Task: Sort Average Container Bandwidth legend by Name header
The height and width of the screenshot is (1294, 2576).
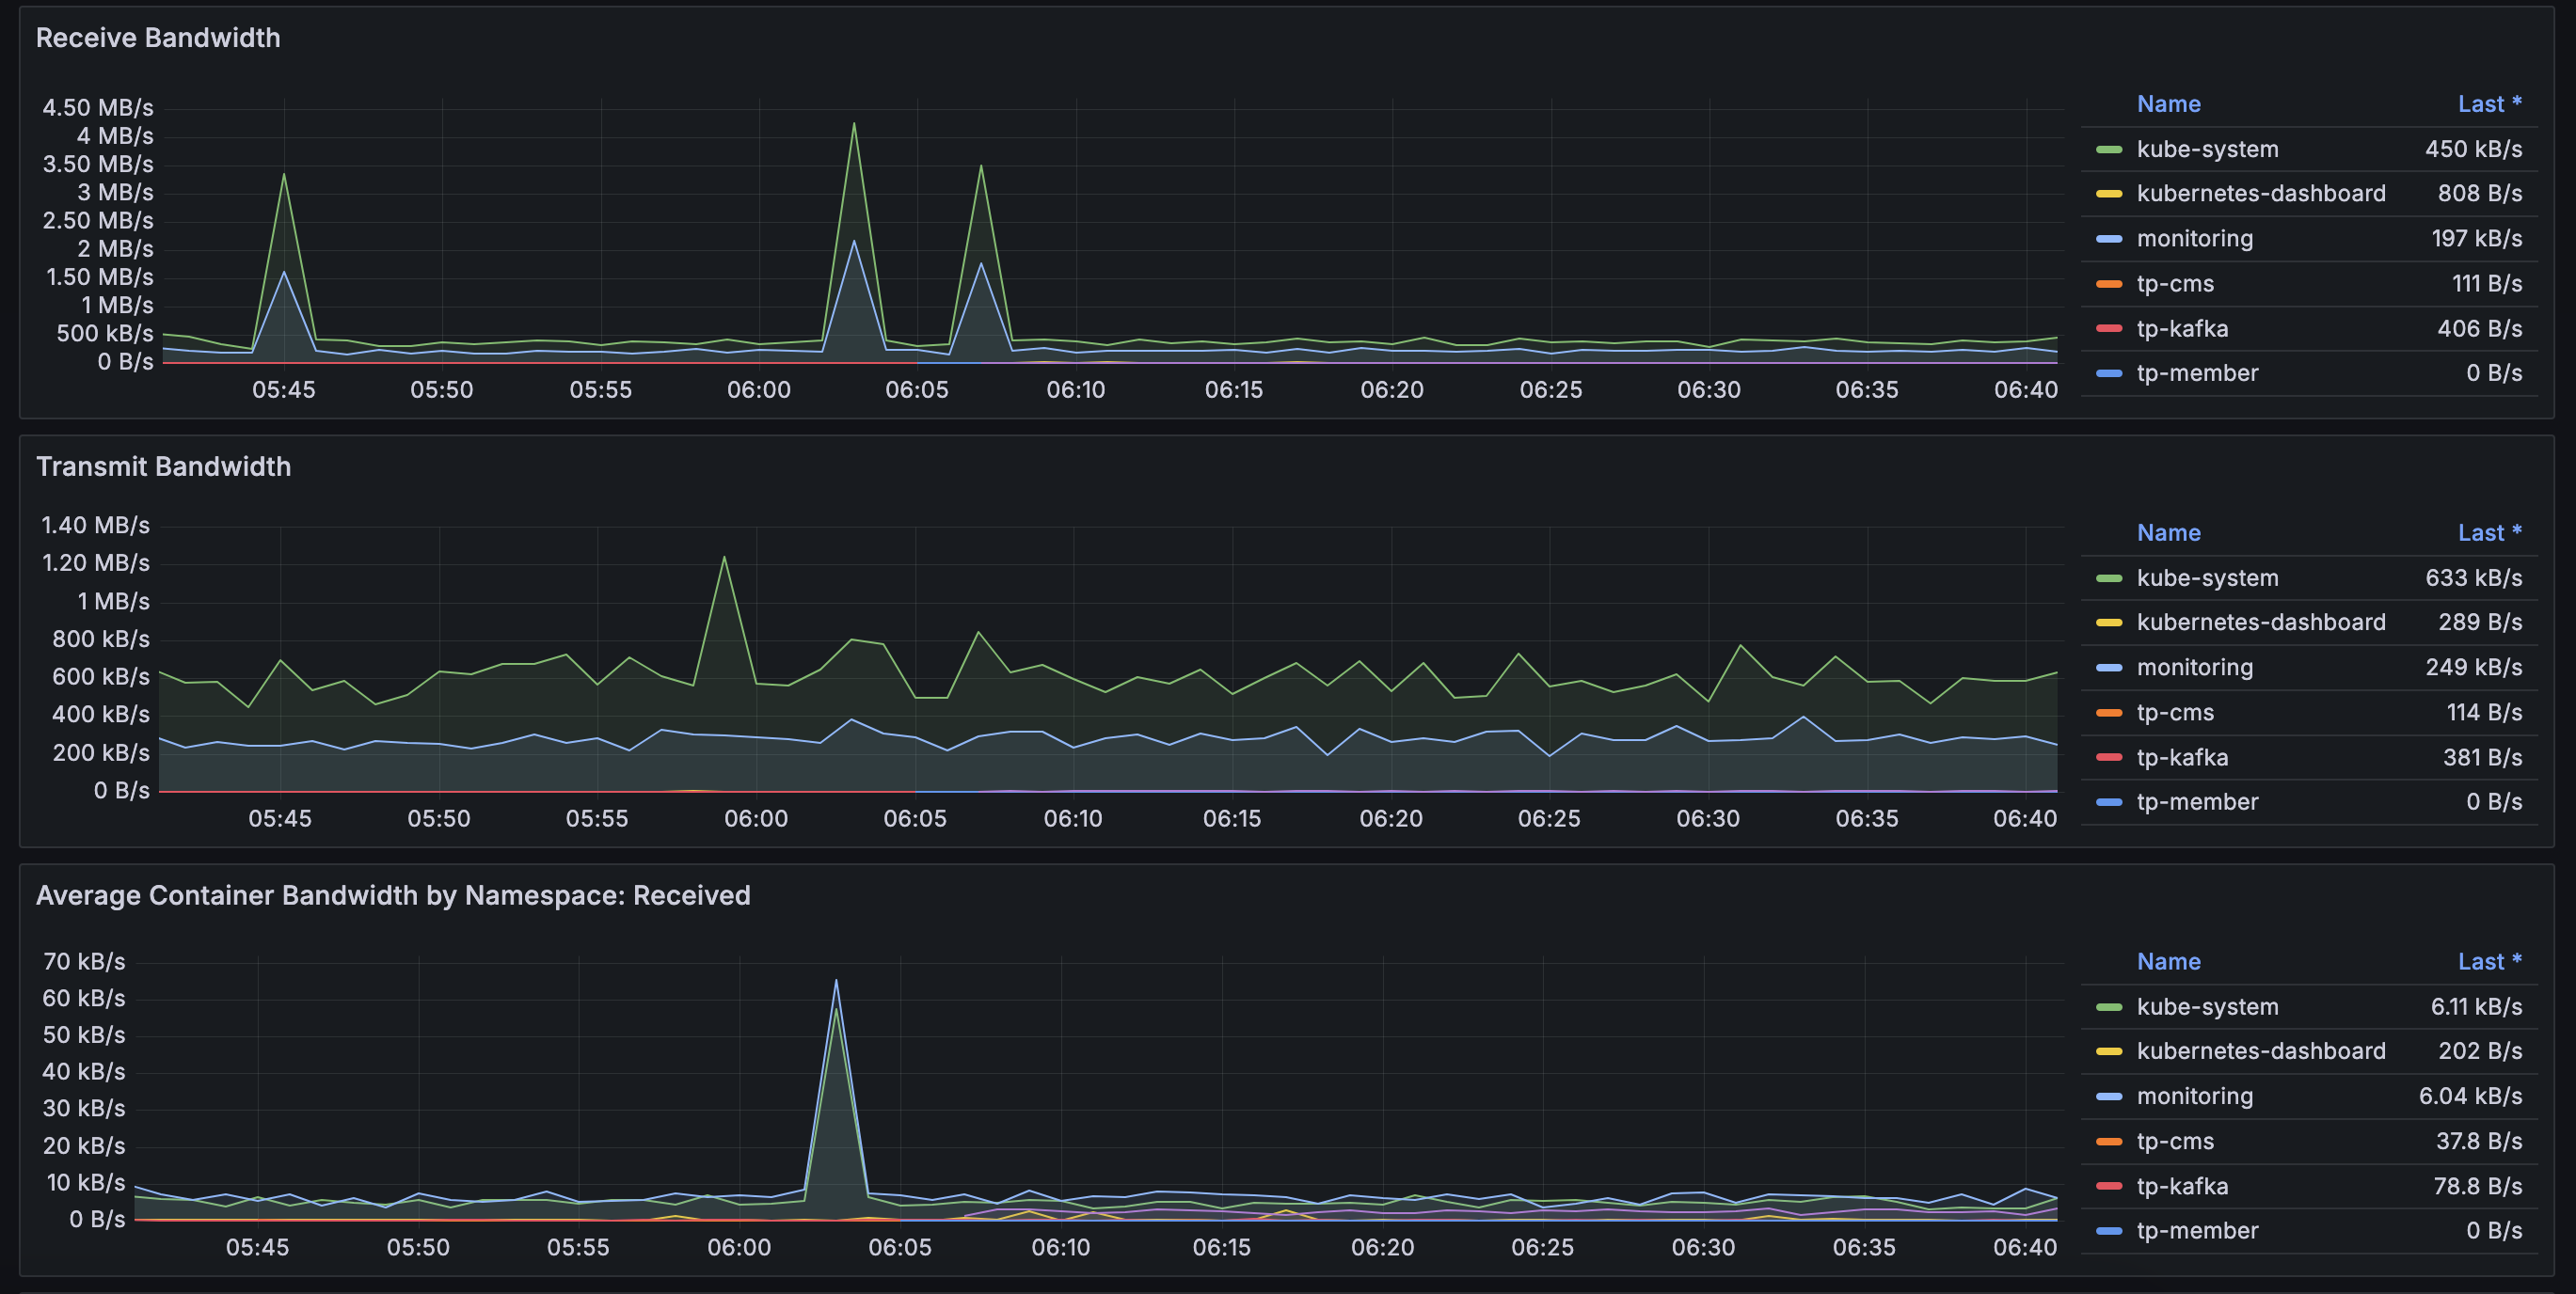Action: pyautogui.click(x=2168, y=961)
